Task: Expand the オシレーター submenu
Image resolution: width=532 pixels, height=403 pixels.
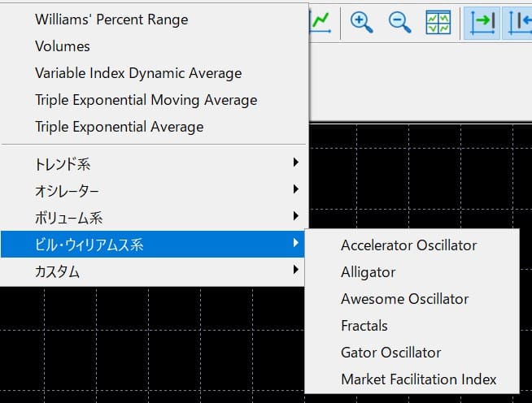Action: 154,190
